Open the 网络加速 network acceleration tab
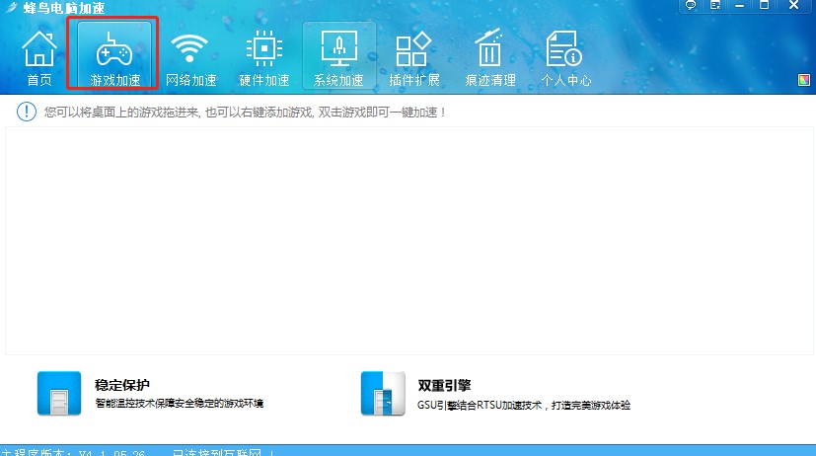Screen dimensions: 816x456 [190, 57]
